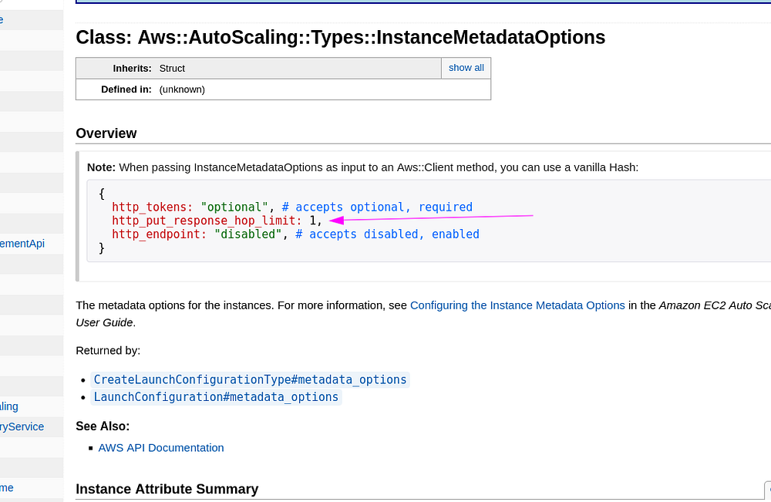
Task: Click the Overview section heading
Action: (x=106, y=133)
